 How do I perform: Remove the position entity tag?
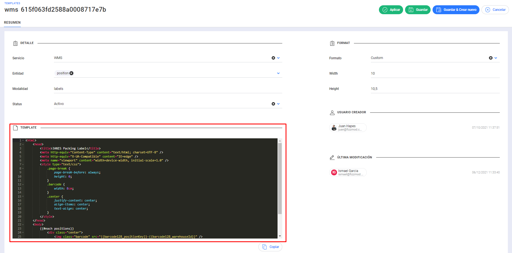point(71,73)
